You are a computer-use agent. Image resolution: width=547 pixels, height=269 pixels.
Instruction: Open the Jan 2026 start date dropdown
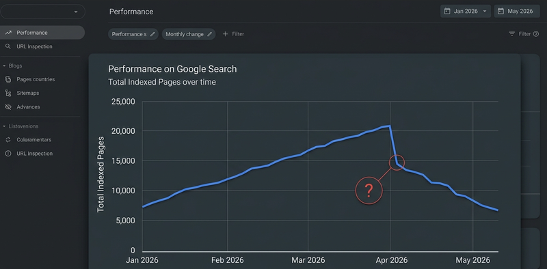tap(466, 11)
